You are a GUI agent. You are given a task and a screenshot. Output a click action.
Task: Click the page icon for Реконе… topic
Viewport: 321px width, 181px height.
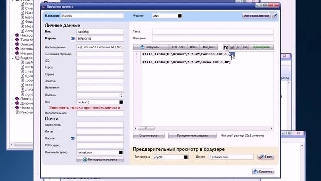pyautogui.click(x=18, y=112)
